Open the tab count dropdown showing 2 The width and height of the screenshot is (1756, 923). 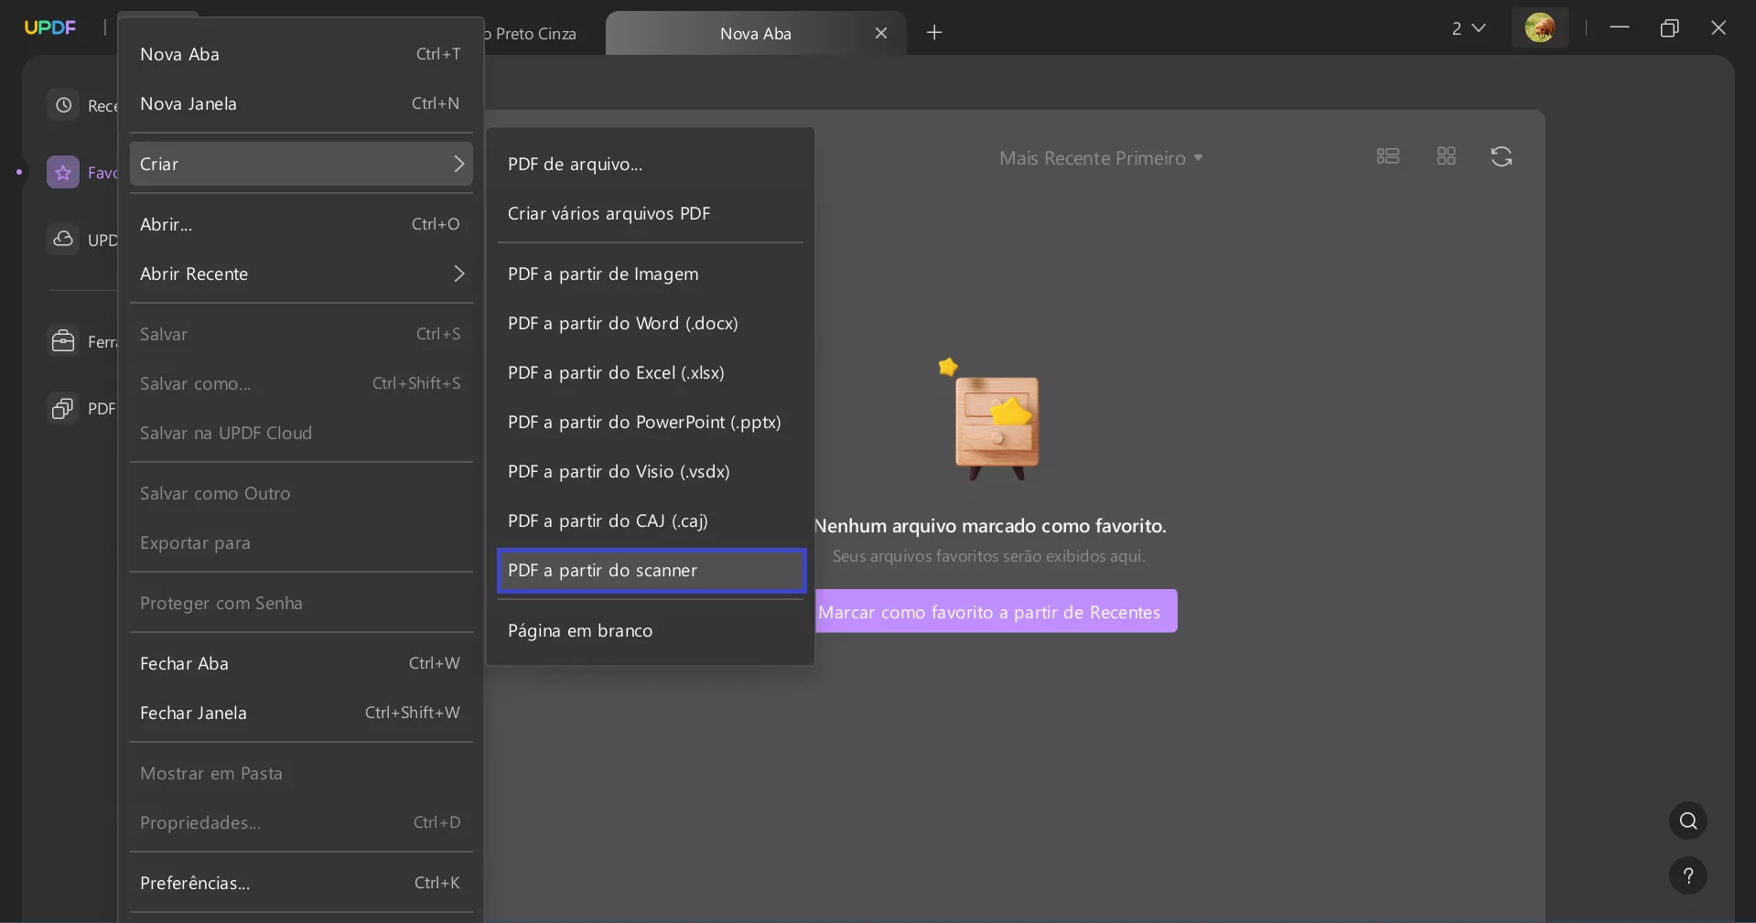[x=1468, y=28]
